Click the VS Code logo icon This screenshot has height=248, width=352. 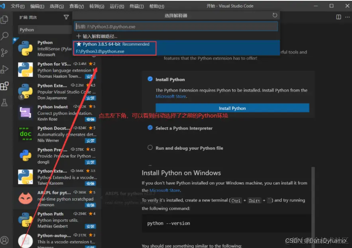click(2, 6)
